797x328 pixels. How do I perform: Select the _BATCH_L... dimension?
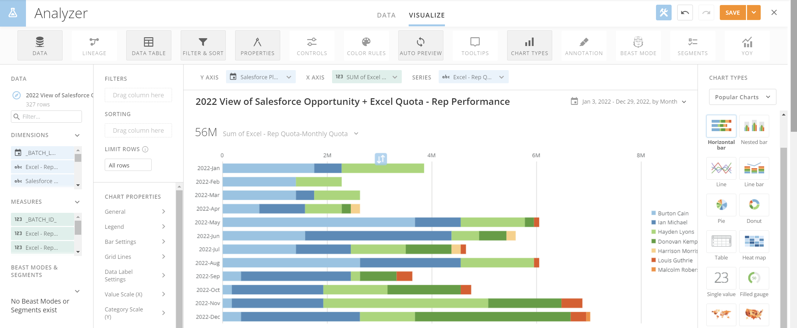[43, 153]
